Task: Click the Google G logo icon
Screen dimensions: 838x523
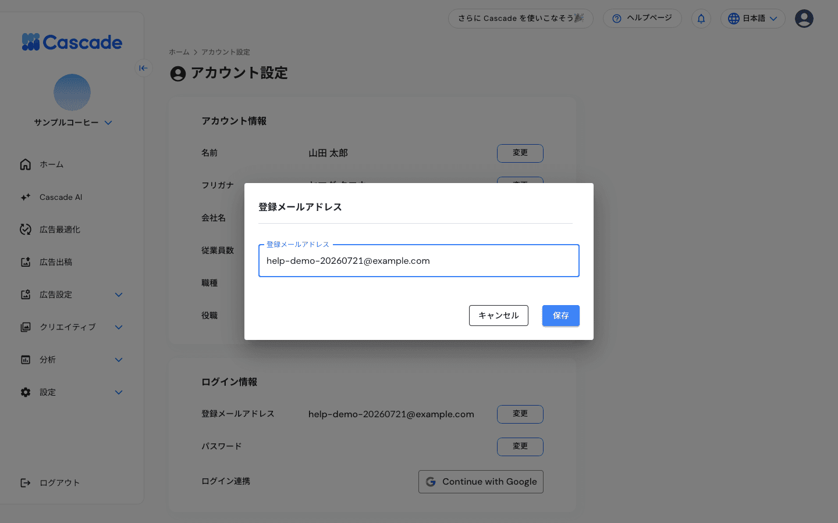Action: point(431,482)
